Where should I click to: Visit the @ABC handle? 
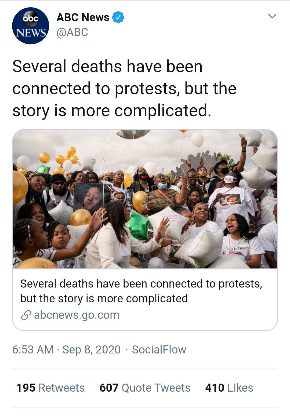(72, 32)
